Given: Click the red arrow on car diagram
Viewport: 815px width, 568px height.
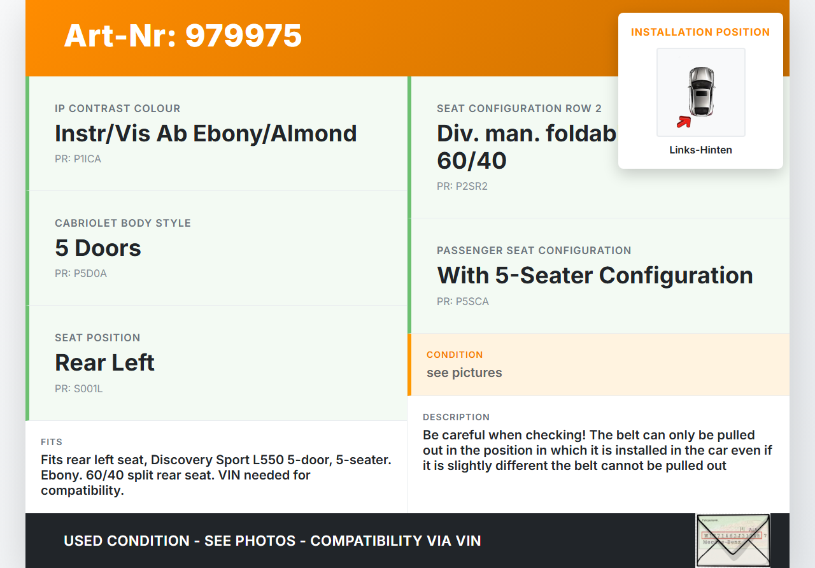Looking at the screenshot, I should tap(684, 122).
